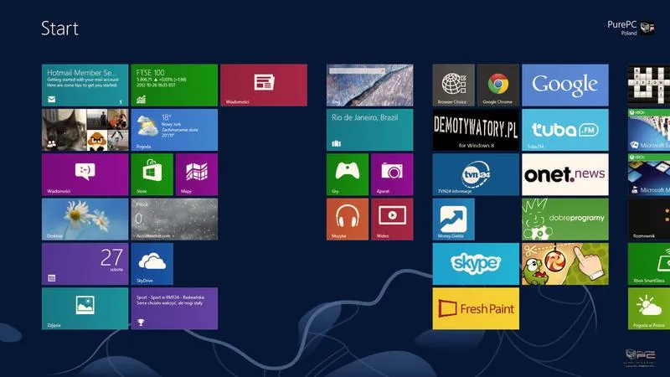The height and width of the screenshot is (377, 670).
Task: Open the Pogoda weather tile showing 18°
Action: (174, 130)
